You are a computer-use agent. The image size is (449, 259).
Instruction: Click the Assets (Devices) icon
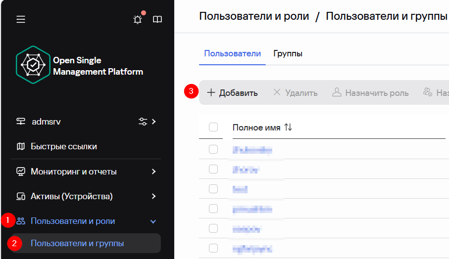tap(21, 196)
